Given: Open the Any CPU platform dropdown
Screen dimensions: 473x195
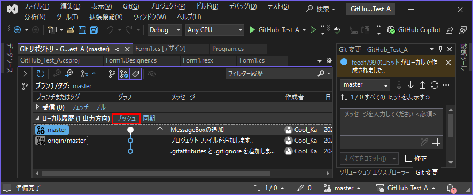Looking at the screenshot, I should [214, 30].
